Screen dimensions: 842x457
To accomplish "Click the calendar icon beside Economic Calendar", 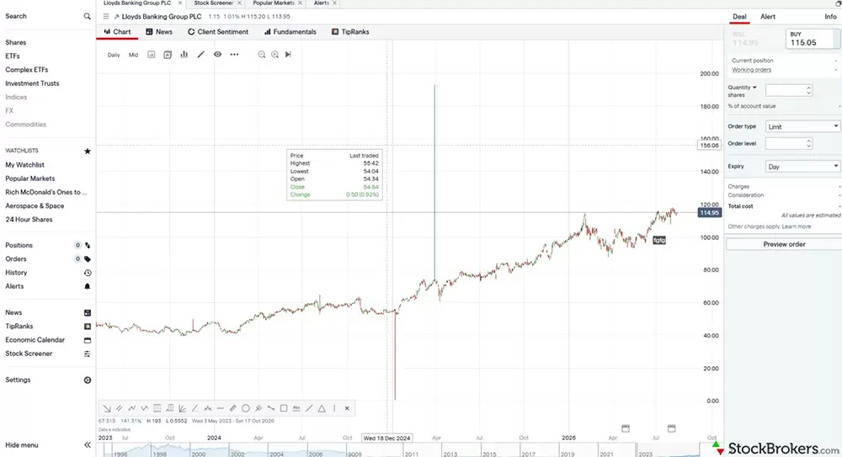I will point(87,340).
